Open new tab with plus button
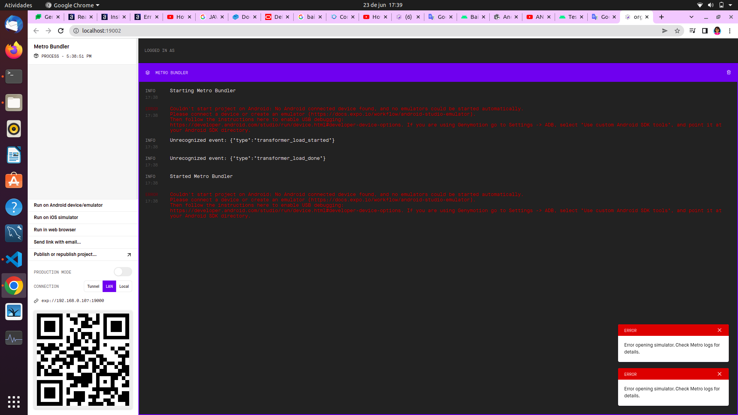The image size is (738, 415). pyautogui.click(x=662, y=17)
